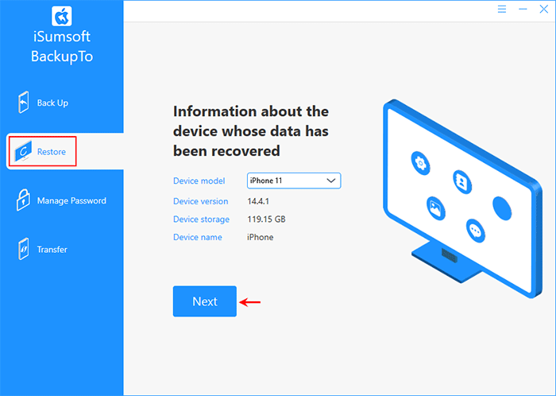Screen dimensions: 556x396
Task: Click the contacts icon on monitor illustration
Action: [x=462, y=182]
